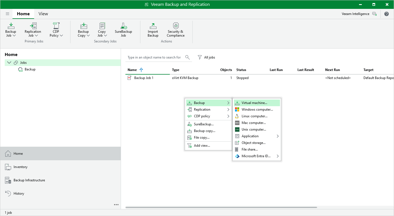Click the CDP Policy ribbon icon
The image size is (394, 216).
(x=56, y=26)
